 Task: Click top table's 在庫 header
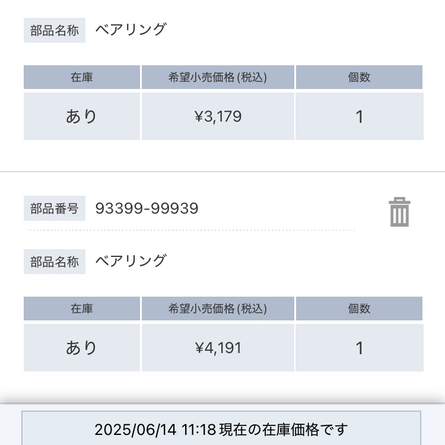pos(82,77)
